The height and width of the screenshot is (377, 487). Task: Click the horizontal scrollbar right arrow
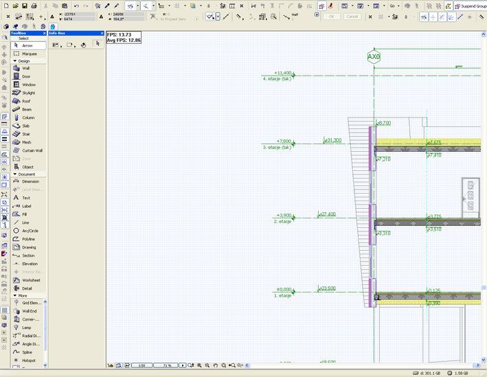479,365
